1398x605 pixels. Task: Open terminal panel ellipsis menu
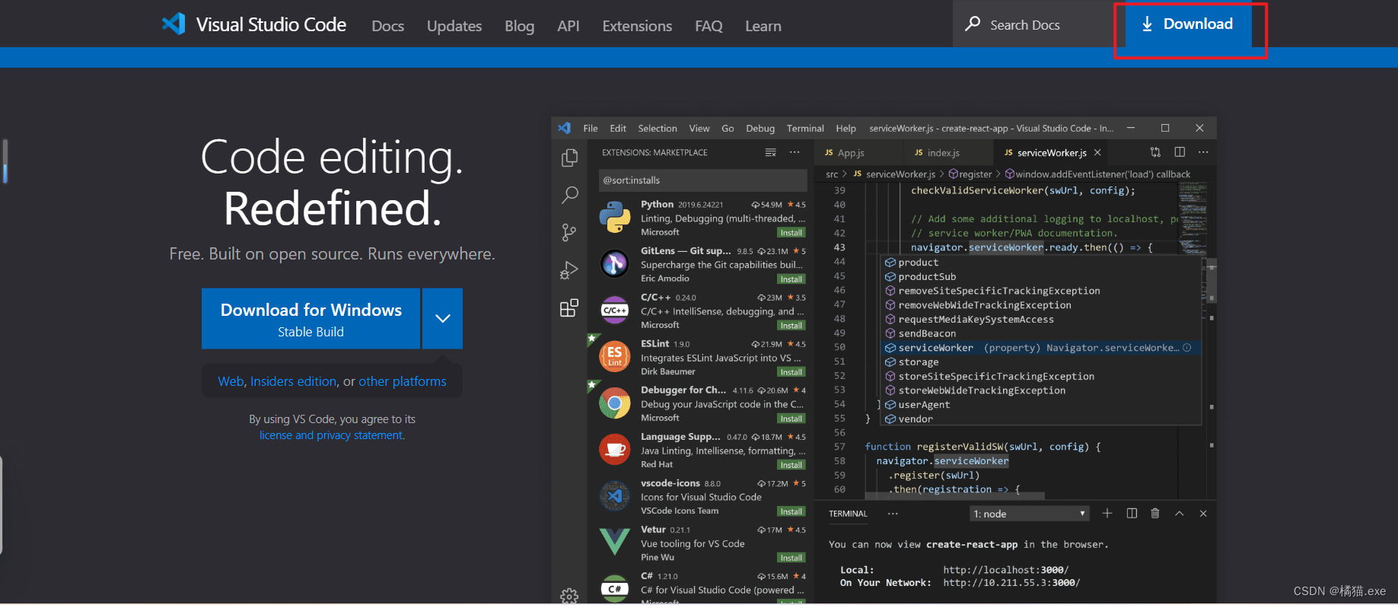893,514
